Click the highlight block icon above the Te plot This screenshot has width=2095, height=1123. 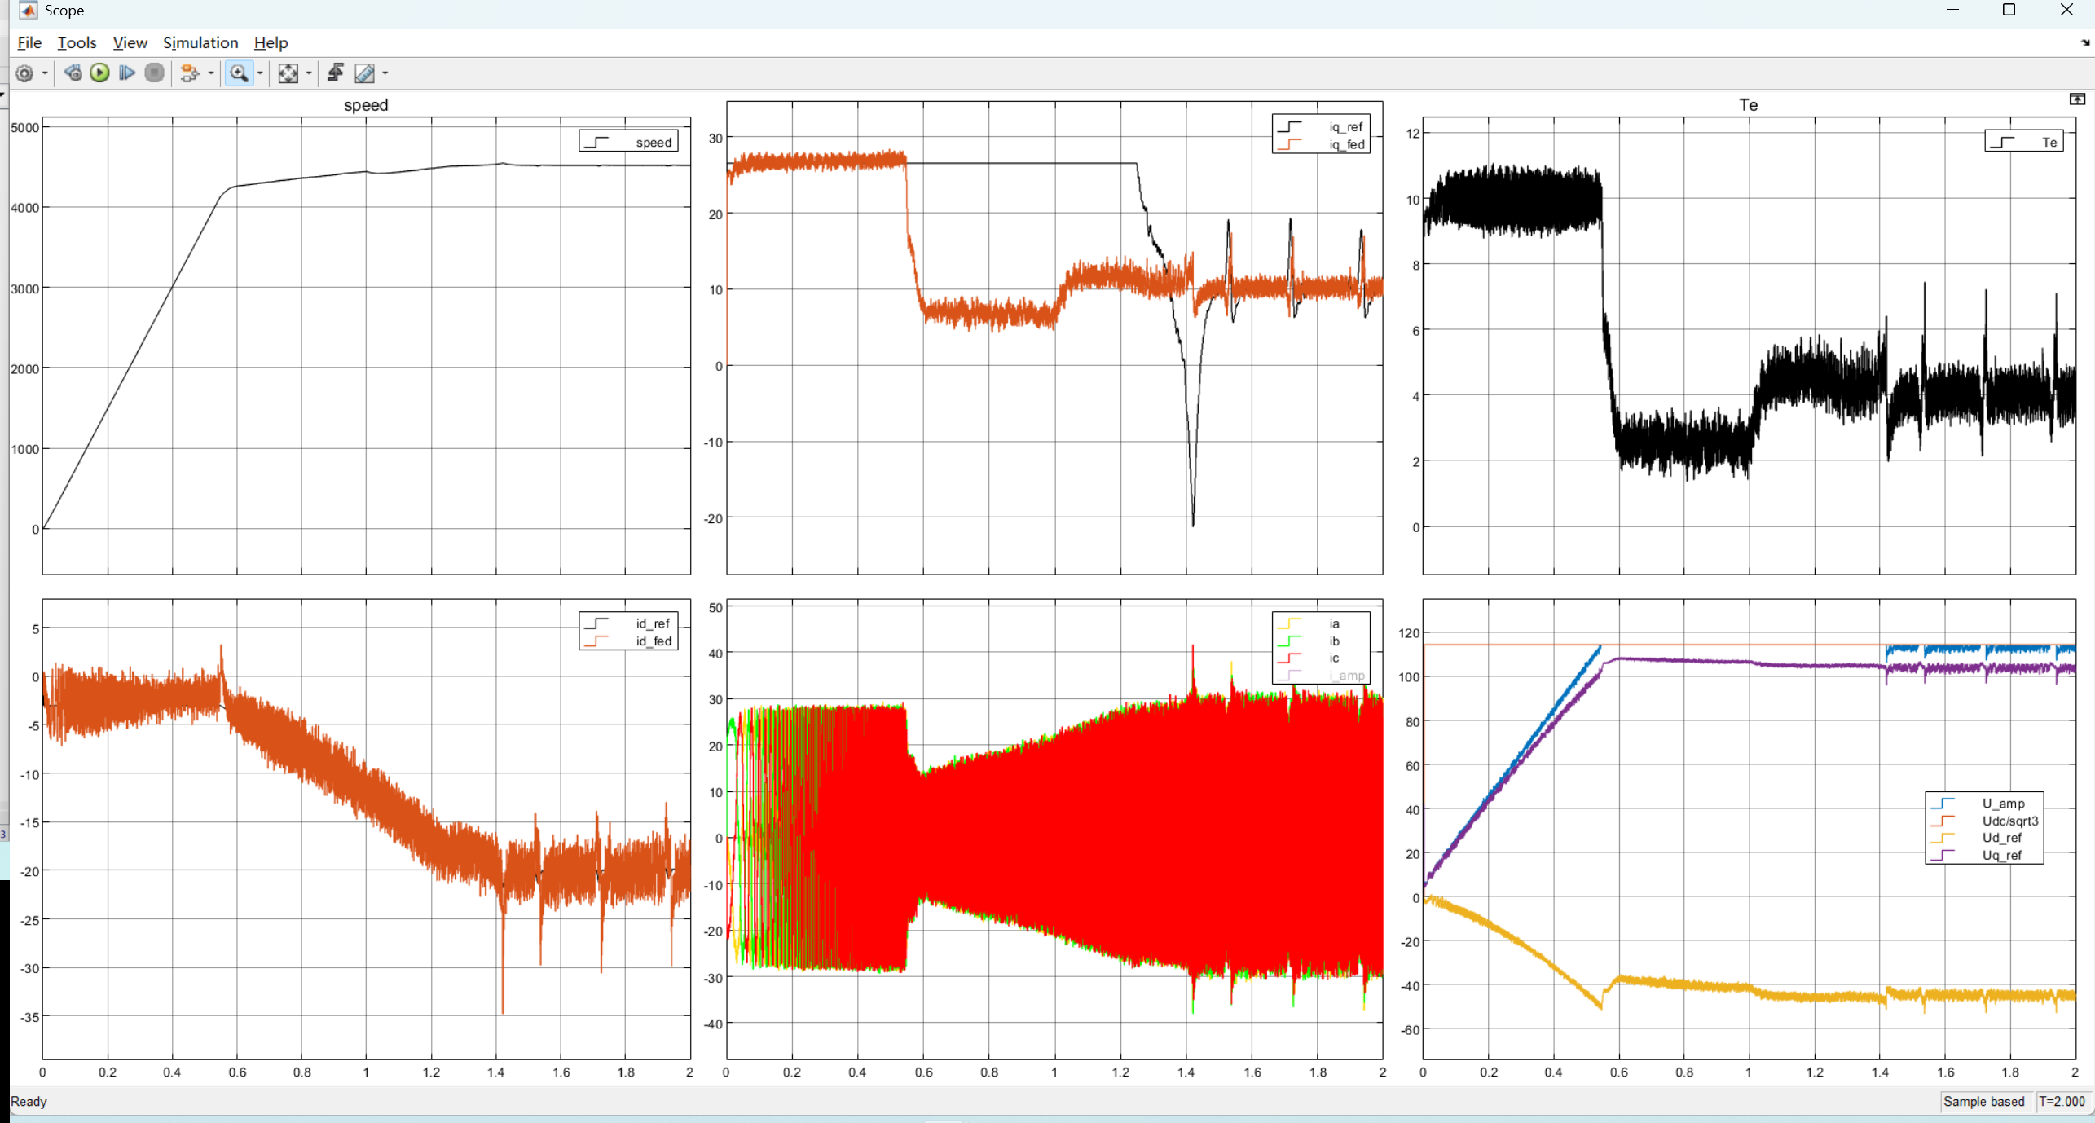pyautogui.click(x=2077, y=98)
